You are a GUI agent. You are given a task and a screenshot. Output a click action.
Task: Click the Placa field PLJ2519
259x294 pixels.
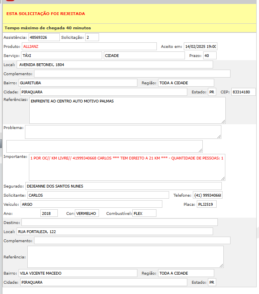point(206,204)
